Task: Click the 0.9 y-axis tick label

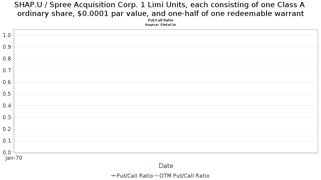Action: click(7, 47)
